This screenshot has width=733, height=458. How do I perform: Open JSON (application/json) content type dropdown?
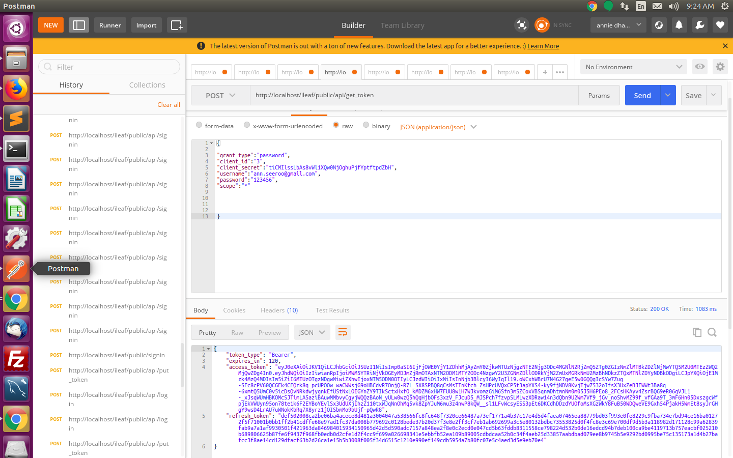438,127
